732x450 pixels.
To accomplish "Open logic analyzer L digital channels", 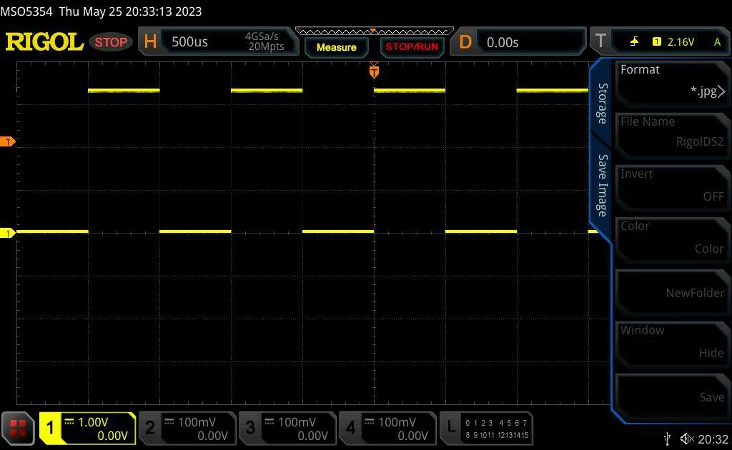I will click(486, 429).
